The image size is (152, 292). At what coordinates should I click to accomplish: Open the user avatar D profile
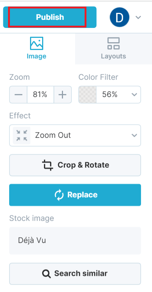[119, 17]
